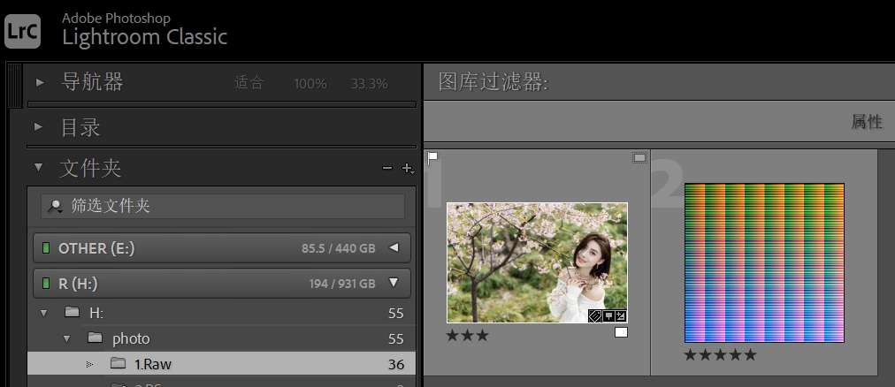
Task: Click plus icon in folders panel header
Action: tap(407, 168)
